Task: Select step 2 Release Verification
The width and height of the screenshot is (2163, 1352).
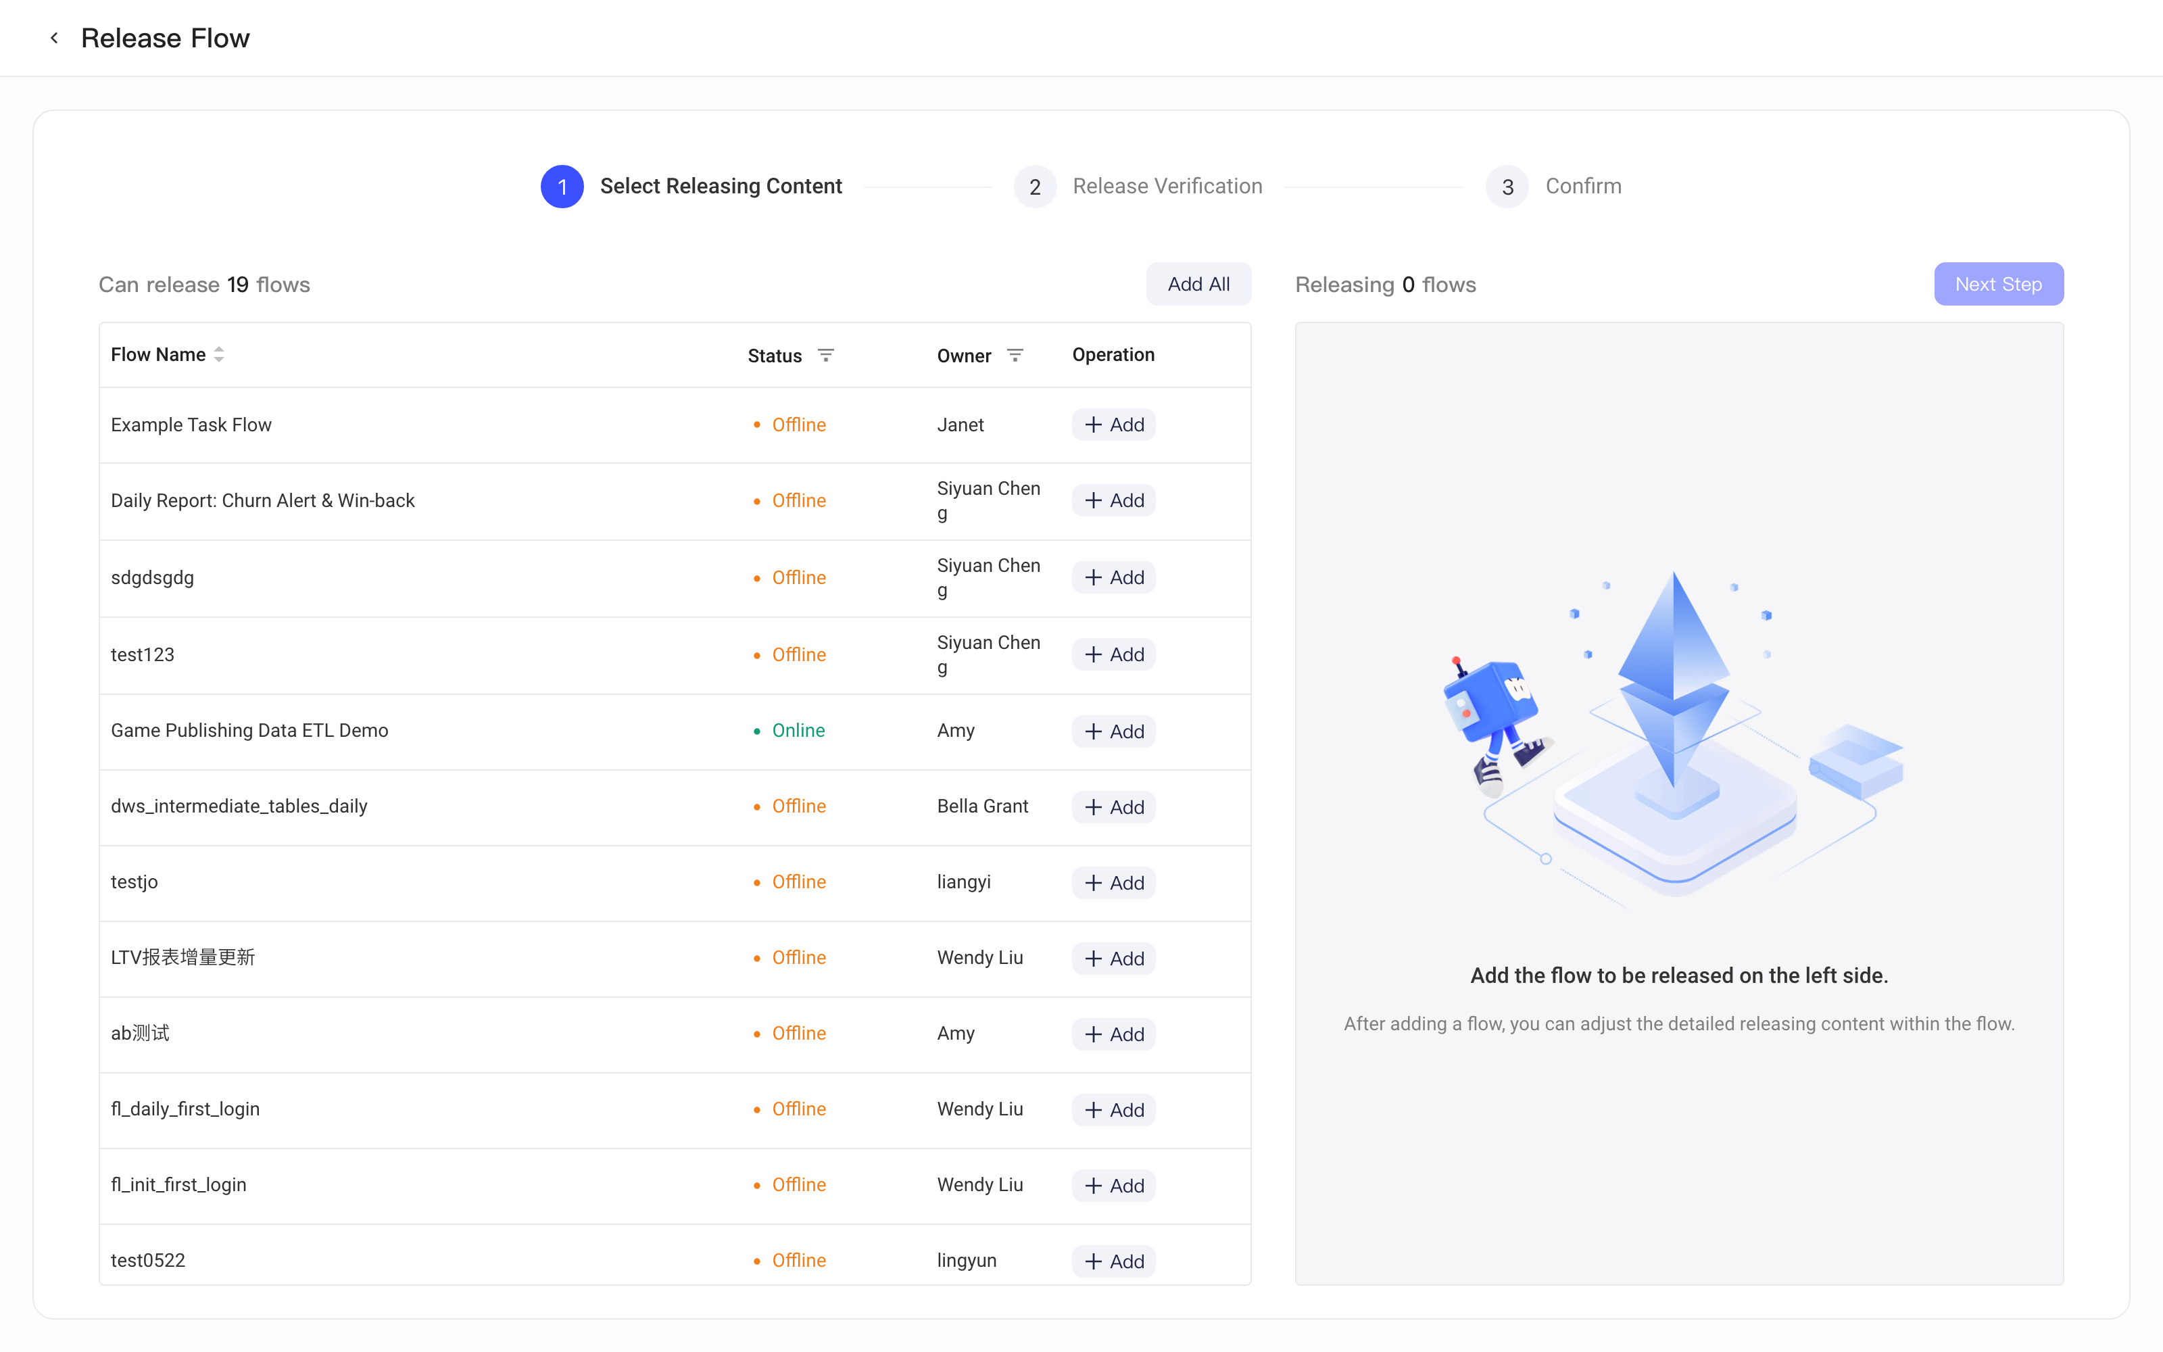Action: [x=1139, y=187]
